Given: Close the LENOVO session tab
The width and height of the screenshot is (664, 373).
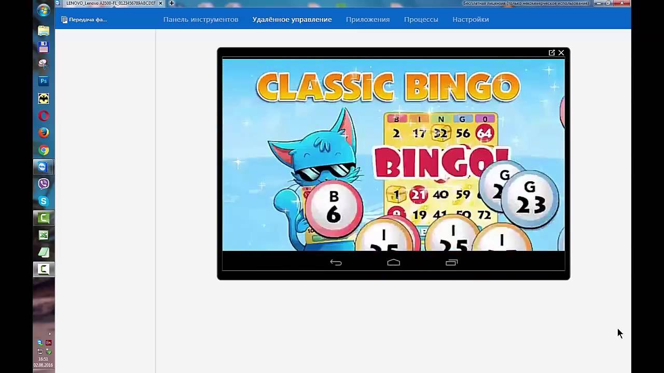Looking at the screenshot, I should [161, 3].
